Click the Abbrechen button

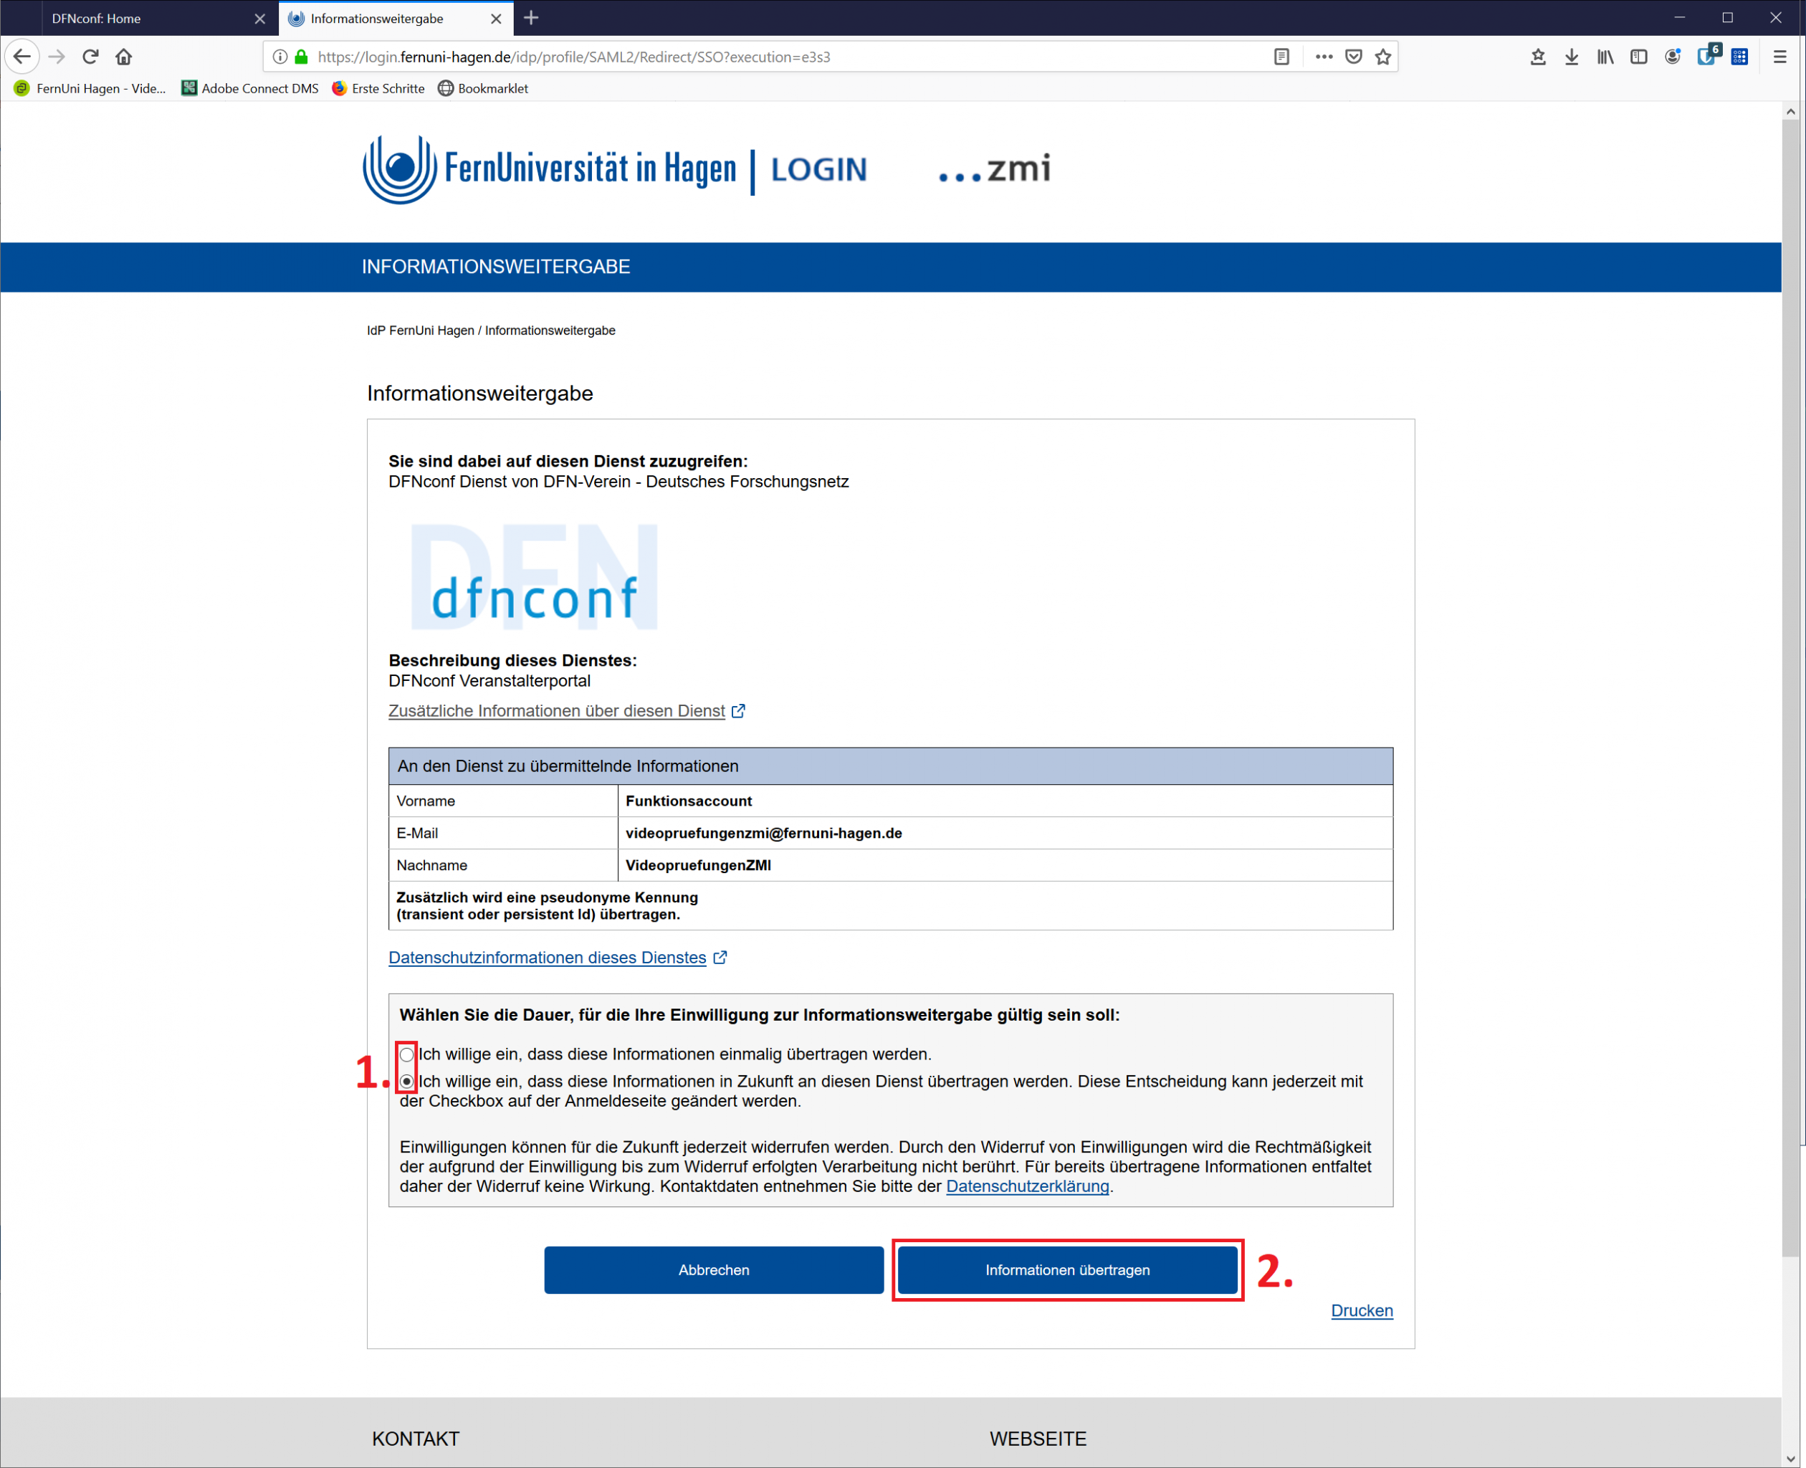click(714, 1270)
